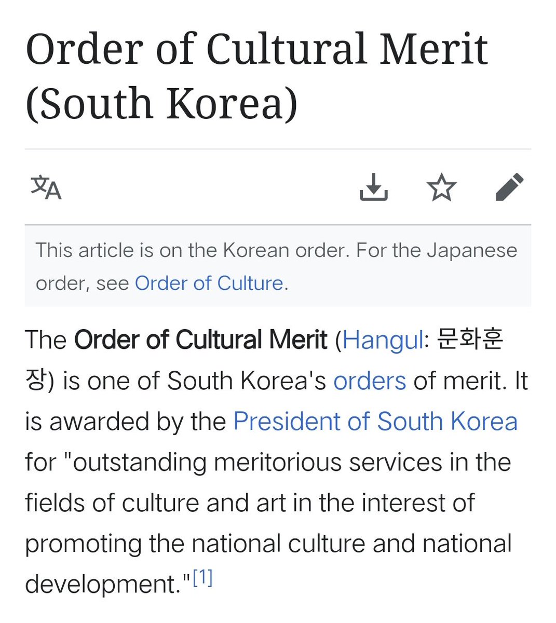
Task: Click the word 'Japanese' in the hatnote
Action: [472, 251]
